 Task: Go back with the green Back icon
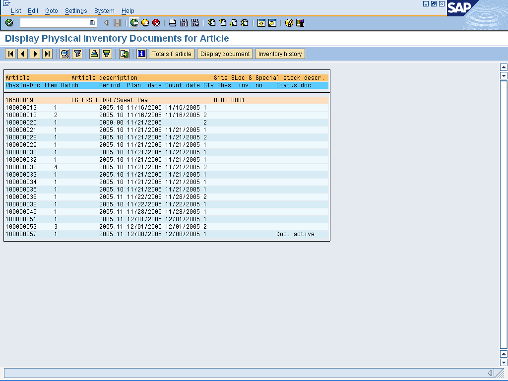coord(134,23)
